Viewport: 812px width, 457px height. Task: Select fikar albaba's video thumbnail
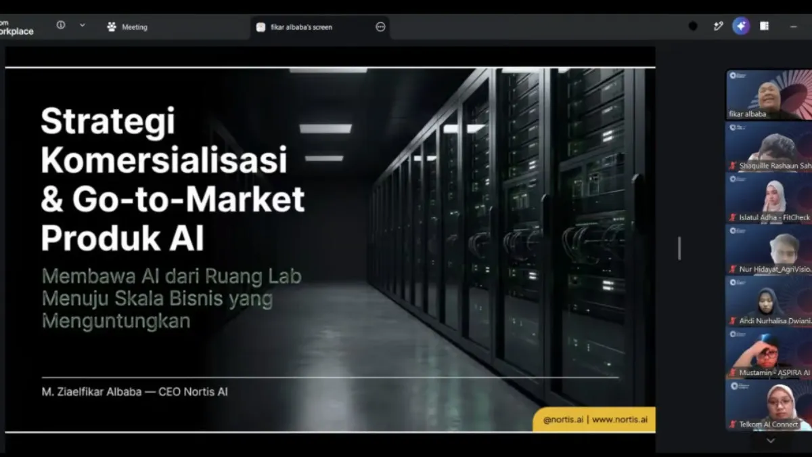pos(769,94)
